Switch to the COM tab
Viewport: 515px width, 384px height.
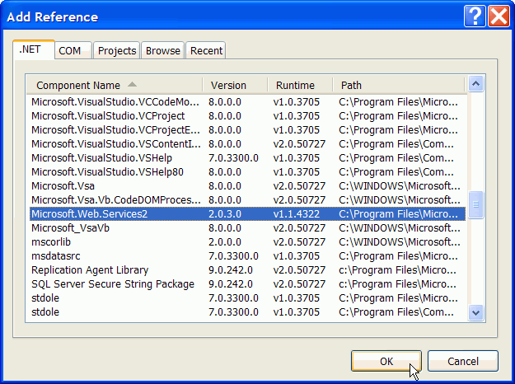point(73,50)
